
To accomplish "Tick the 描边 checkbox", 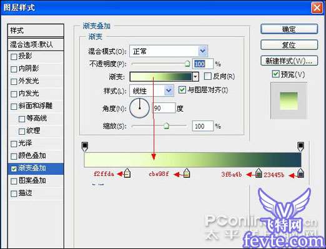I will (x=14, y=193).
